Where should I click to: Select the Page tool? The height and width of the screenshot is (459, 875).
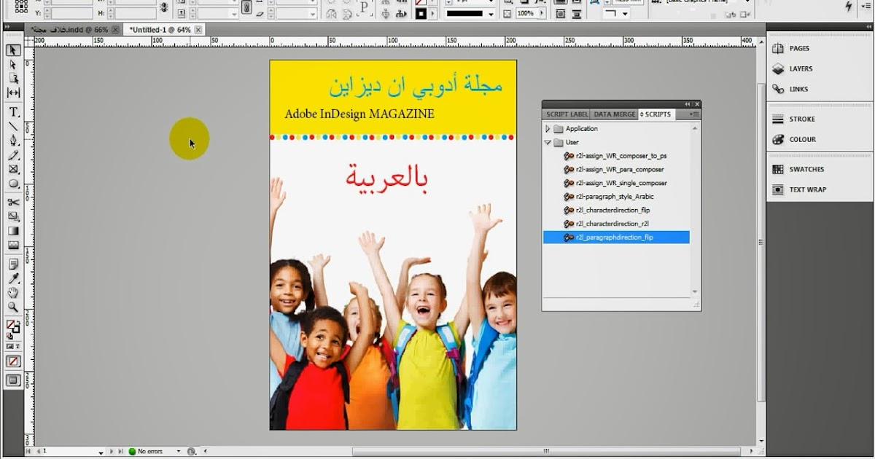click(13, 78)
